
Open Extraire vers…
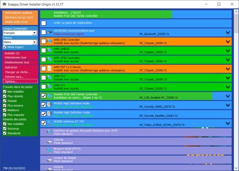coord(14,77)
